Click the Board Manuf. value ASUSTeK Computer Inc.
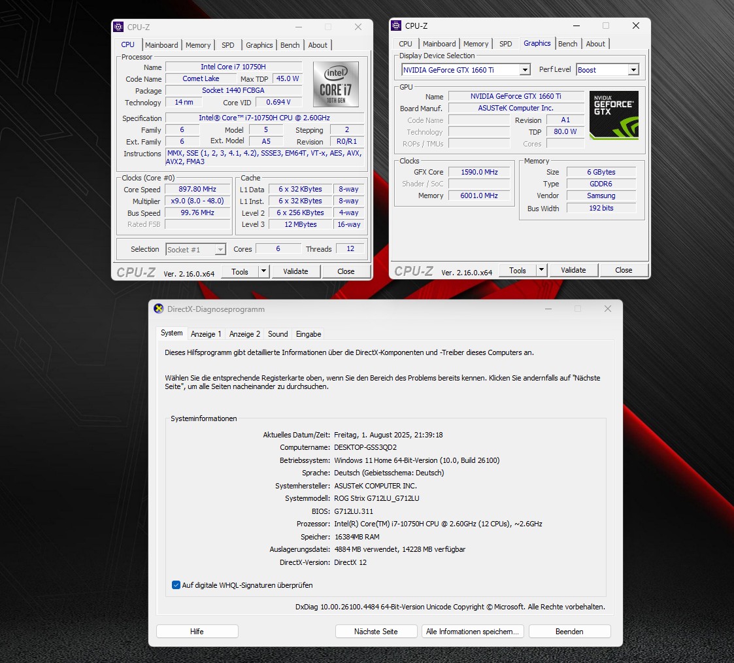734x663 pixels. point(516,108)
